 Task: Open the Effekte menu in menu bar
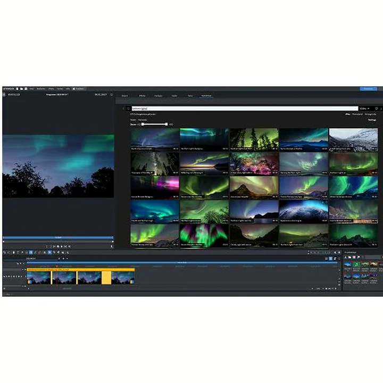(51, 89)
